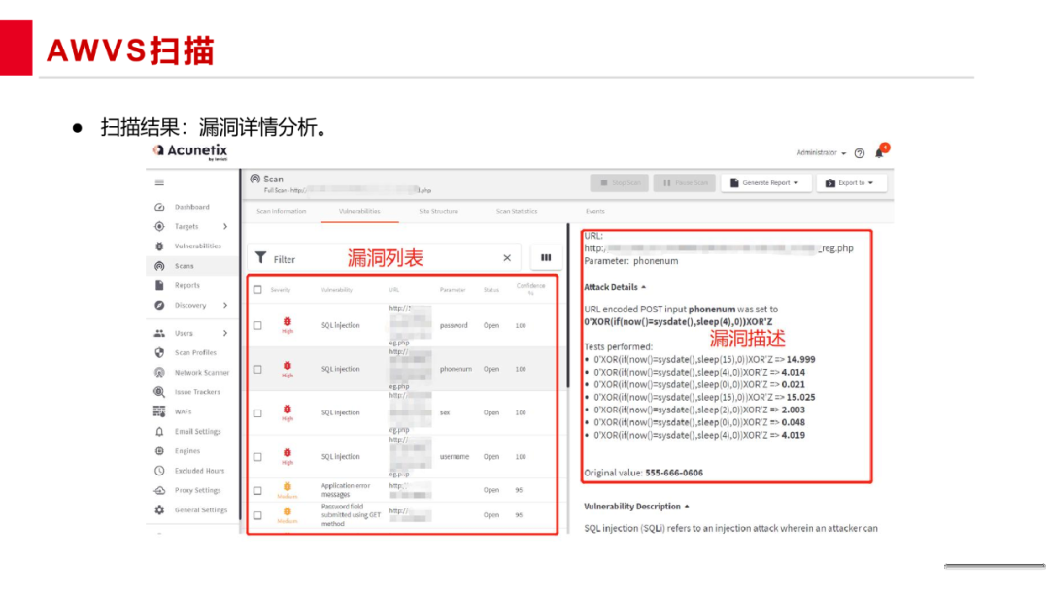Check the SQL injection username row checkbox
This screenshot has width=1049, height=590.
coord(257,458)
